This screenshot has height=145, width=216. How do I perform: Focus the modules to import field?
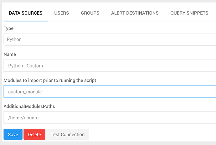point(110,91)
